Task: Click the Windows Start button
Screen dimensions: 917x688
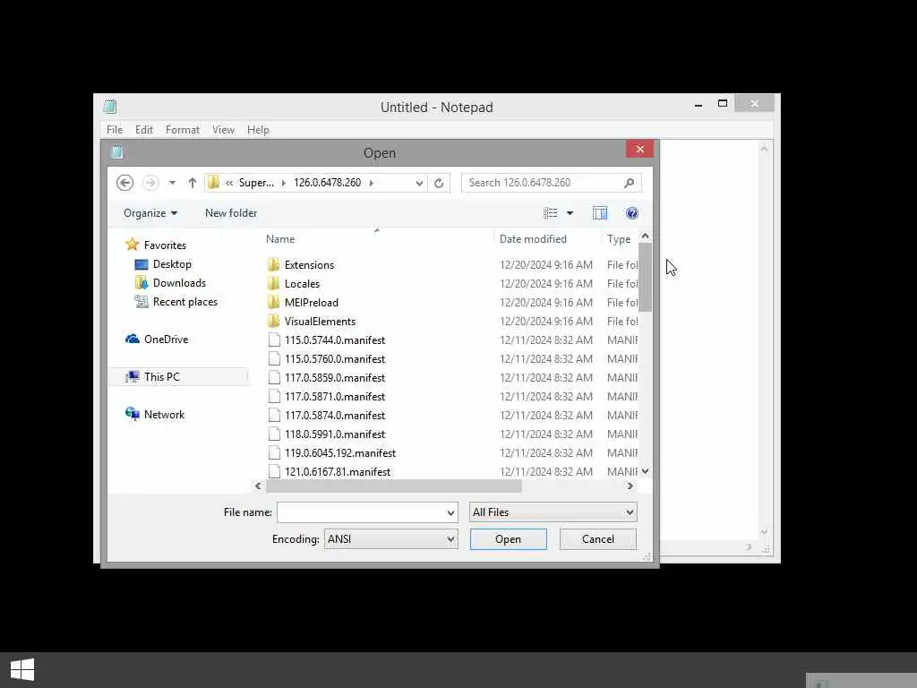Action: pyautogui.click(x=22, y=669)
